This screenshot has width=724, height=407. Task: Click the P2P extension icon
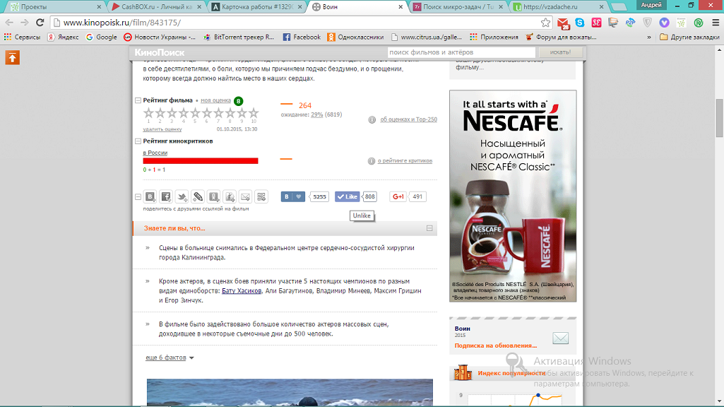coord(630,23)
